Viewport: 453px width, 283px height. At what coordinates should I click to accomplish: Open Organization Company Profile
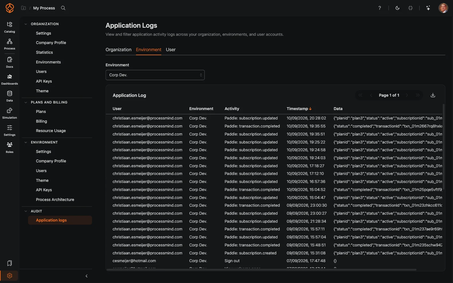coord(51,43)
